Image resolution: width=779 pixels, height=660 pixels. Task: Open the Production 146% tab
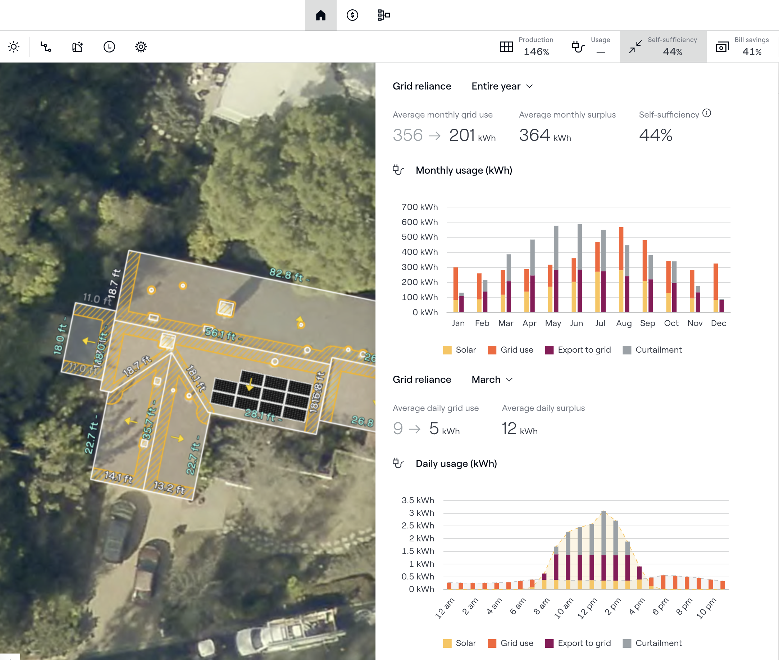tap(526, 47)
